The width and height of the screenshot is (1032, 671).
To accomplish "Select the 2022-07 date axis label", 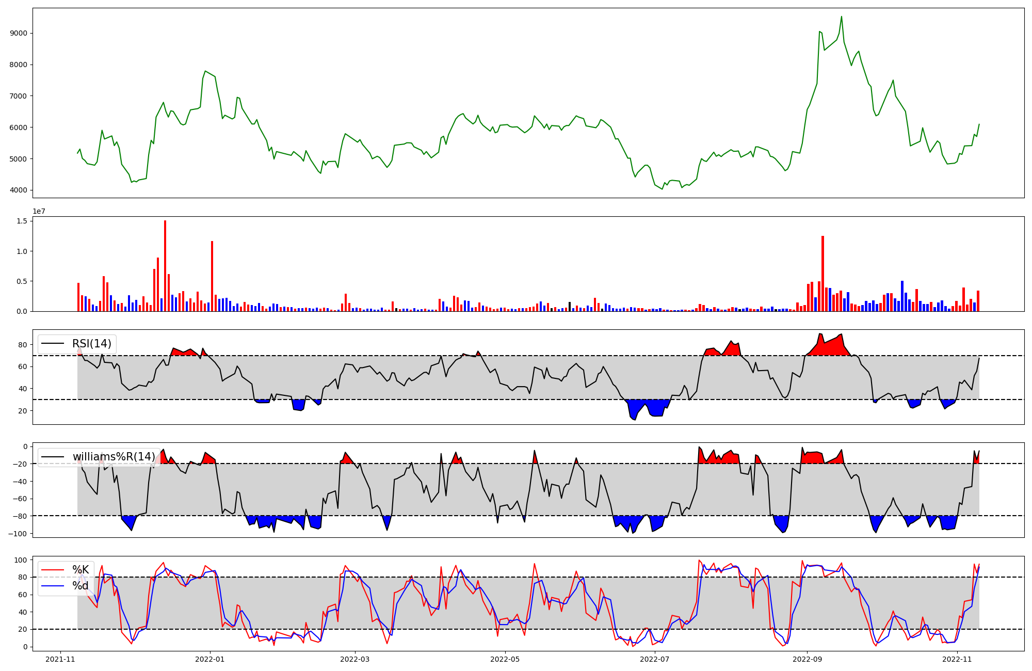I will 654,659.
